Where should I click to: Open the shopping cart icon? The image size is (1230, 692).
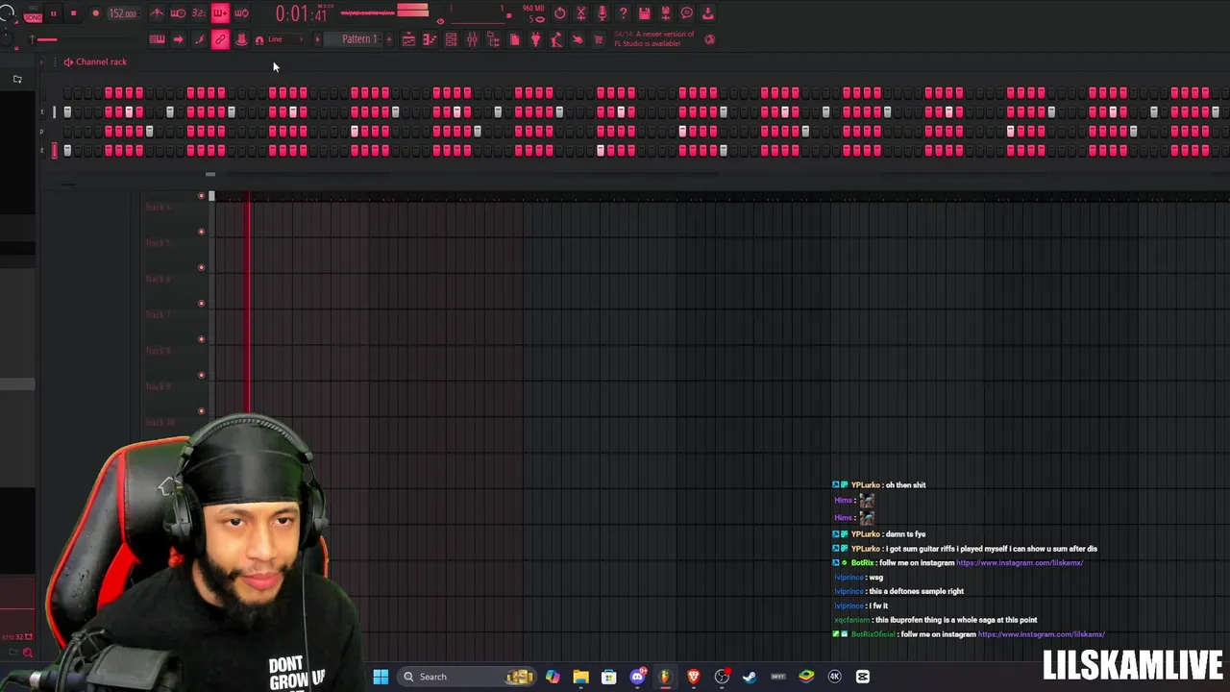point(599,39)
